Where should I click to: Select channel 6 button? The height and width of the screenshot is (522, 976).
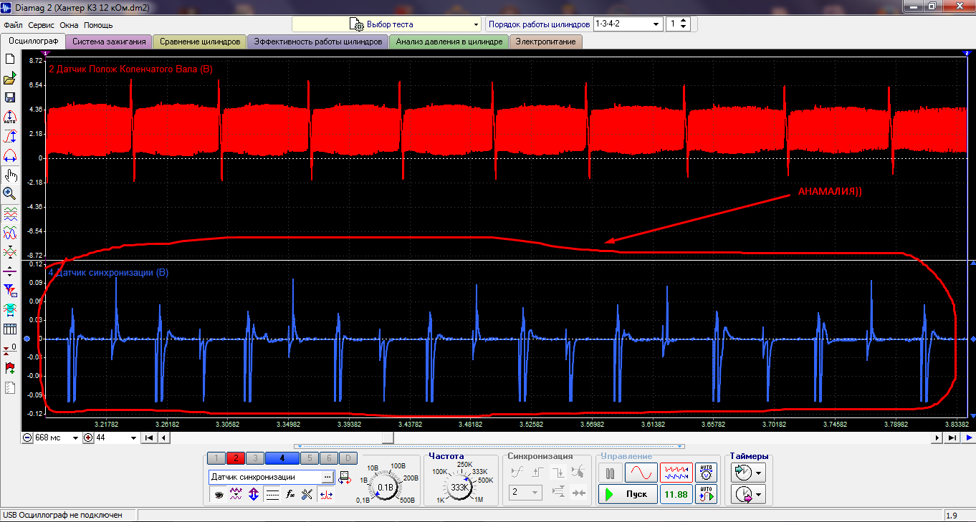329,458
